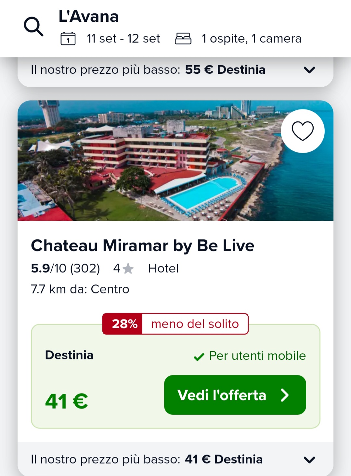Click the arrow inside Vedi l'offerta button
The width and height of the screenshot is (351, 476).
coord(285,395)
